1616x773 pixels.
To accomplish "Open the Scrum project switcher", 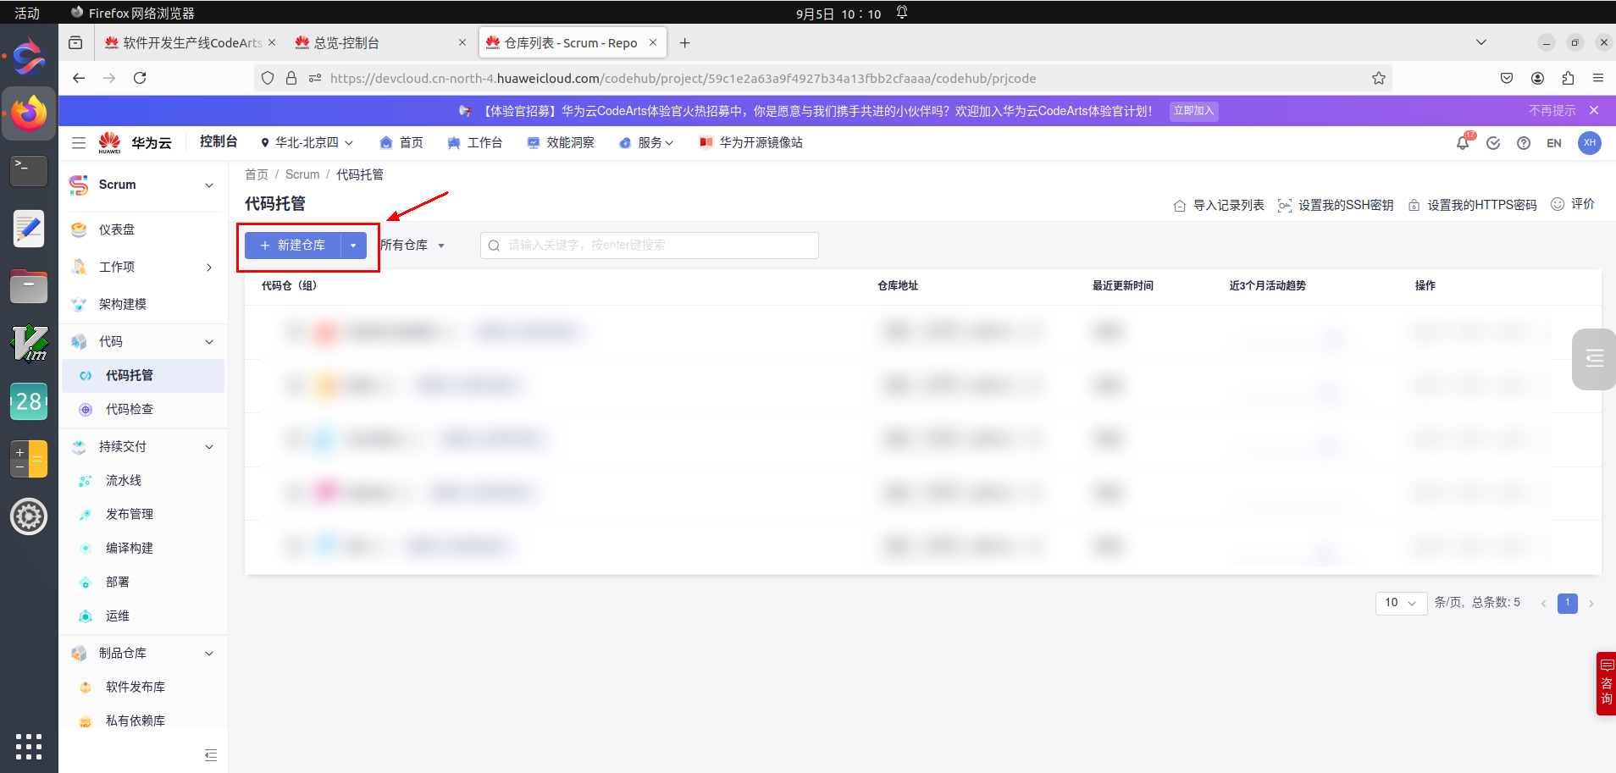I will tap(143, 185).
